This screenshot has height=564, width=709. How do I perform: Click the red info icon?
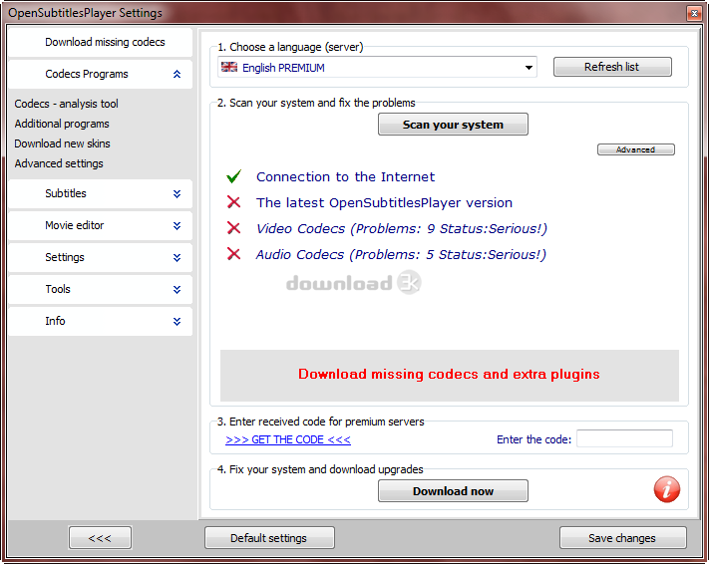666,489
